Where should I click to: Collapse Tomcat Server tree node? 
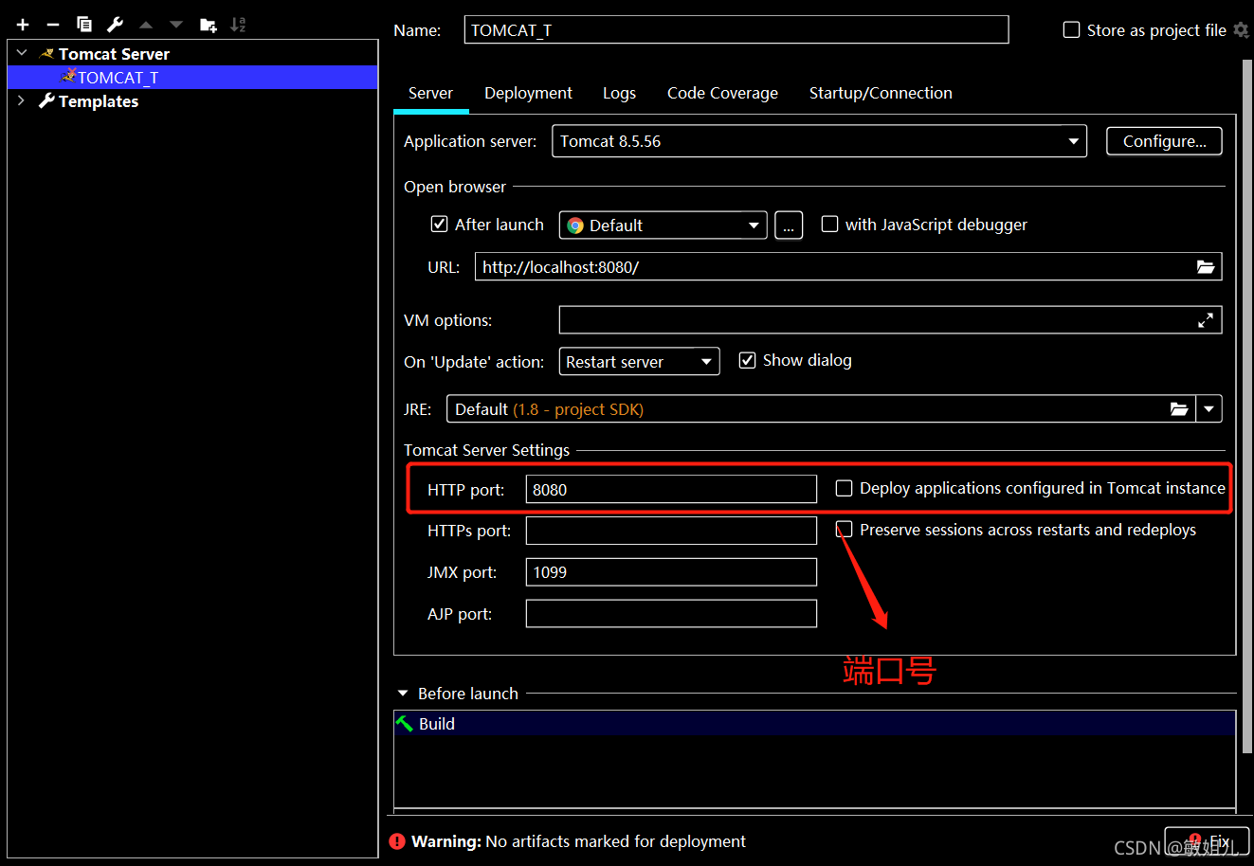click(22, 54)
